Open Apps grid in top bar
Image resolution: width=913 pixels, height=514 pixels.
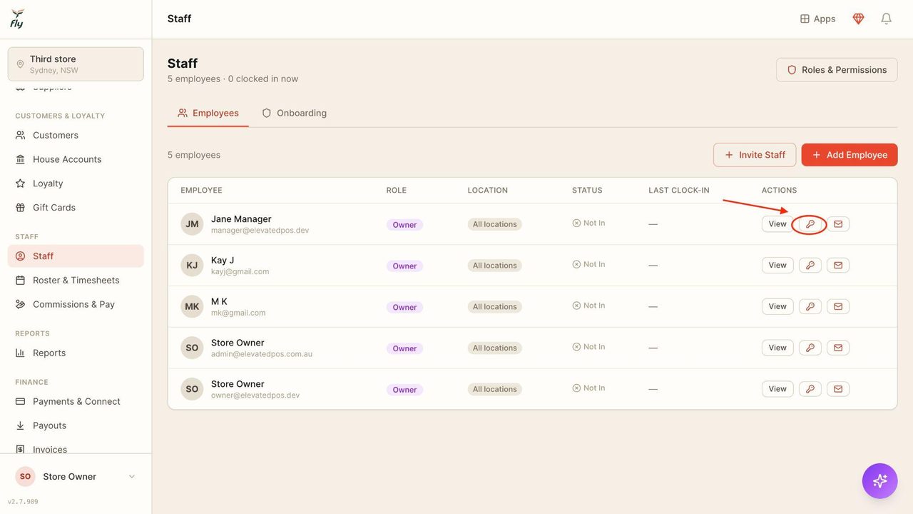pos(817,19)
